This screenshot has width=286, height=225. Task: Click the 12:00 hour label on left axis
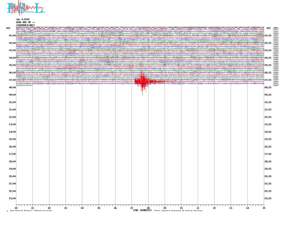click(12, 117)
